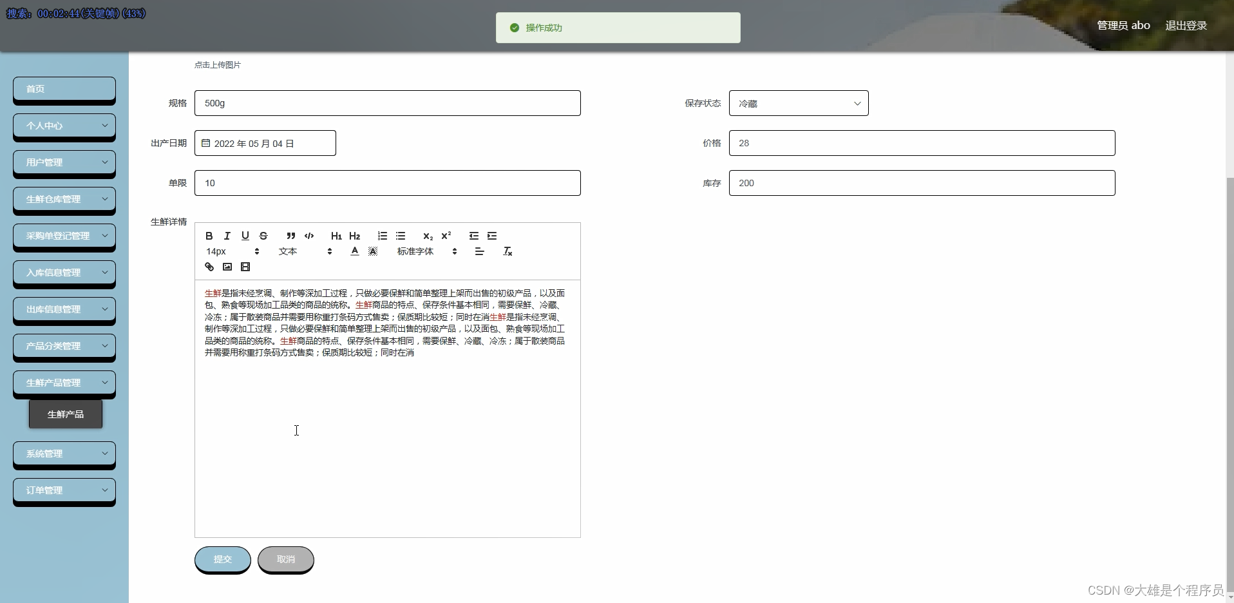Image resolution: width=1234 pixels, height=603 pixels.
Task: Select the 生鲜产品 submenu item
Action: click(x=65, y=414)
